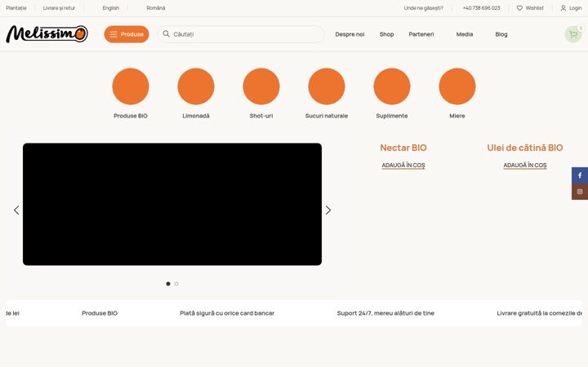
Task: Open the Miere category circle
Action: 457,86
